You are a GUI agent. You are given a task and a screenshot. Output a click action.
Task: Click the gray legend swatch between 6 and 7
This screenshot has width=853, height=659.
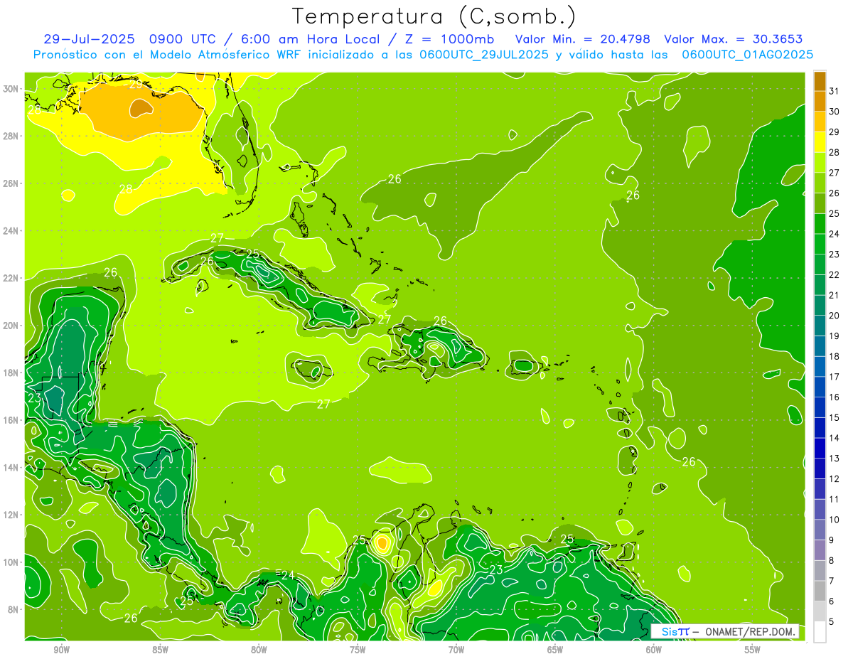[820, 591]
